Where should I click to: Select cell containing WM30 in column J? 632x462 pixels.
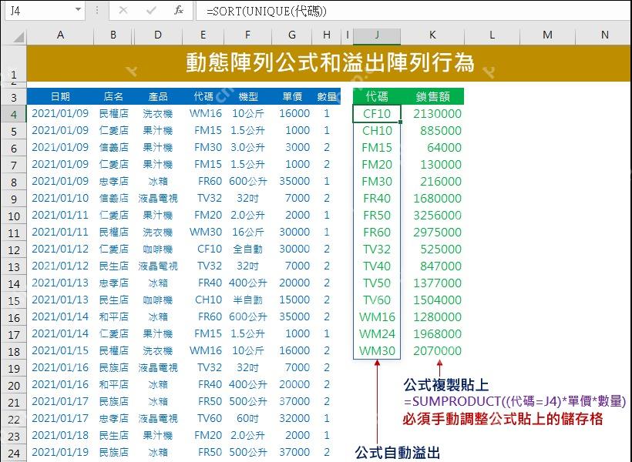(x=377, y=351)
